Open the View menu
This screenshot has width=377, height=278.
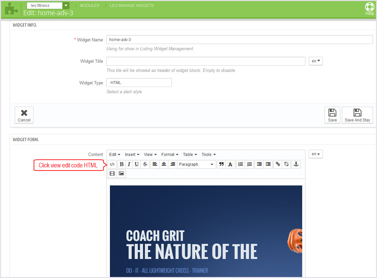[x=150, y=154]
